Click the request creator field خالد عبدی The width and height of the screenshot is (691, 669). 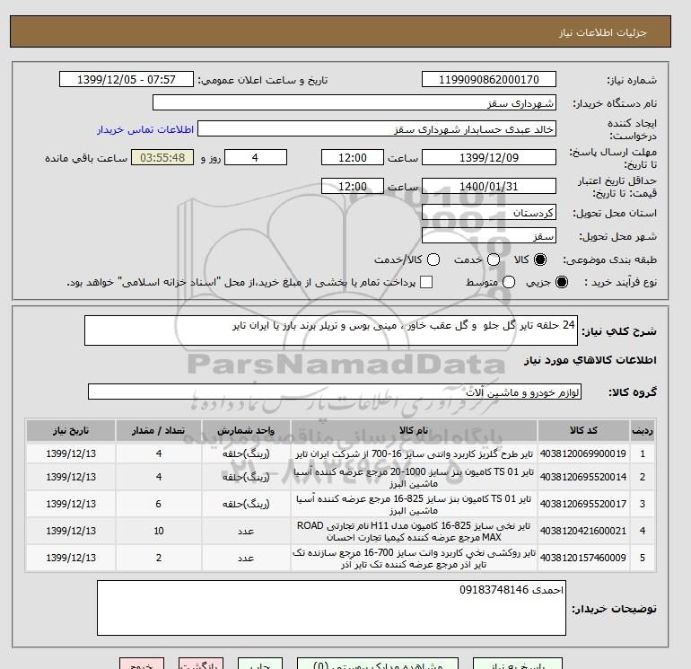coord(377,129)
